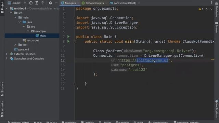Select the test folder row
The image size is (219, 123).
(x=32, y=45)
